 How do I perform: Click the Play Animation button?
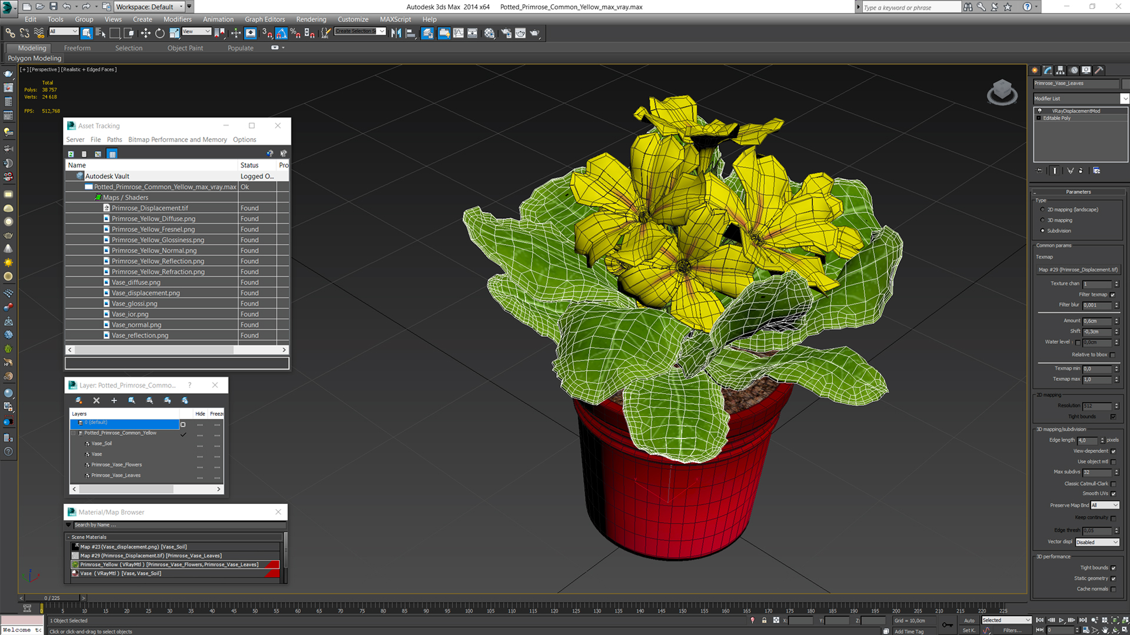click(x=1061, y=620)
